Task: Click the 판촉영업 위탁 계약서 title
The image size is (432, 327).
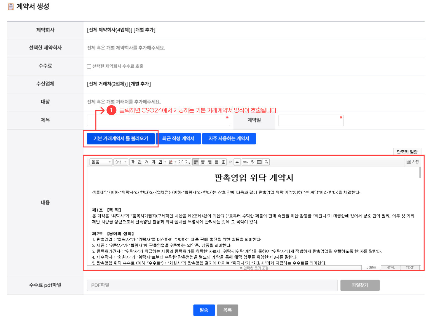Action: click(x=254, y=178)
